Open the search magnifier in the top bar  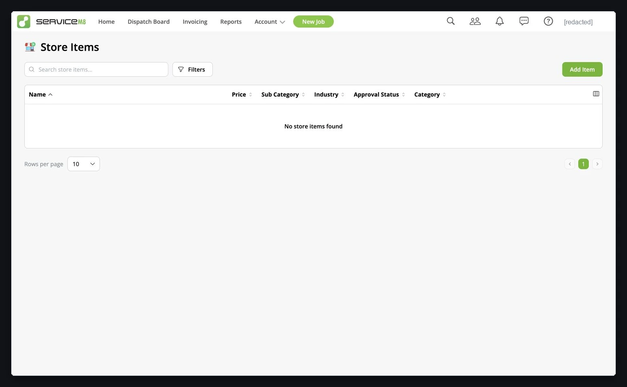pyautogui.click(x=451, y=21)
